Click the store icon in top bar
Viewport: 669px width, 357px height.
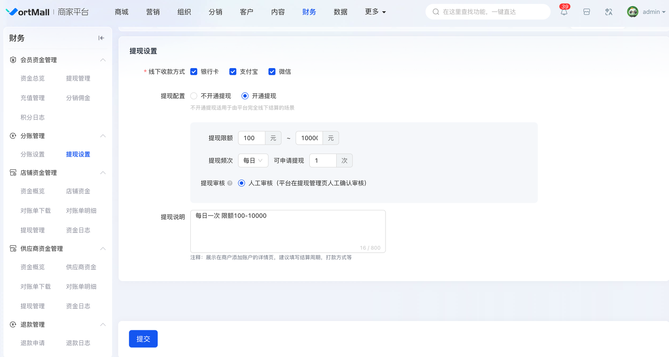coord(587,12)
